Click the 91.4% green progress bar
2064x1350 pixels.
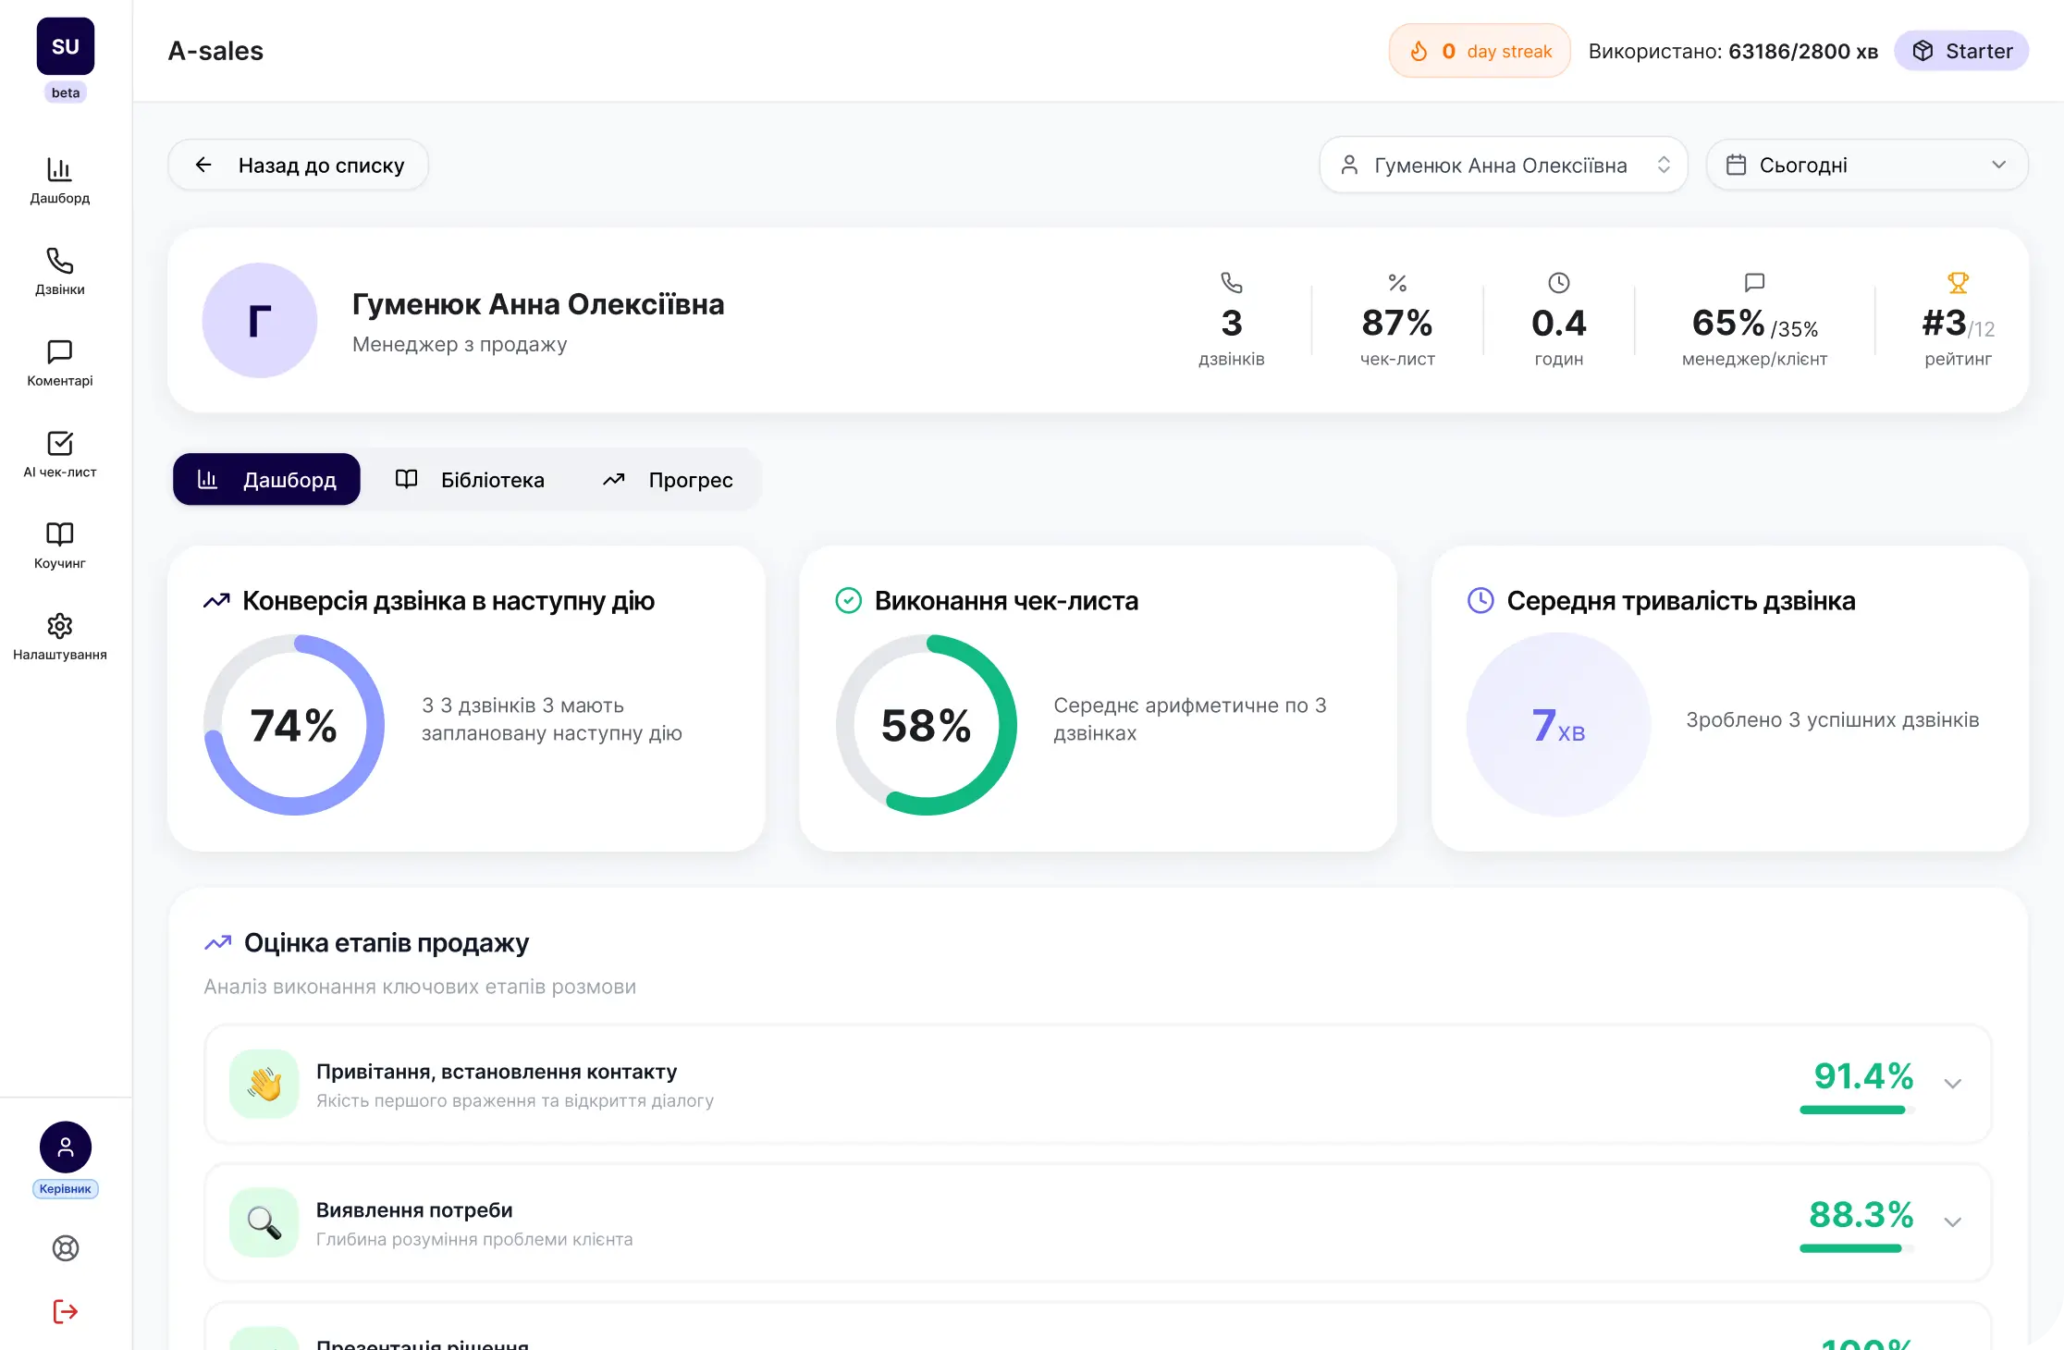tap(1854, 1110)
